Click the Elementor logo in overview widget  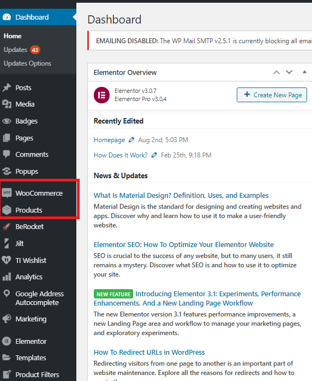[x=101, y=95]
